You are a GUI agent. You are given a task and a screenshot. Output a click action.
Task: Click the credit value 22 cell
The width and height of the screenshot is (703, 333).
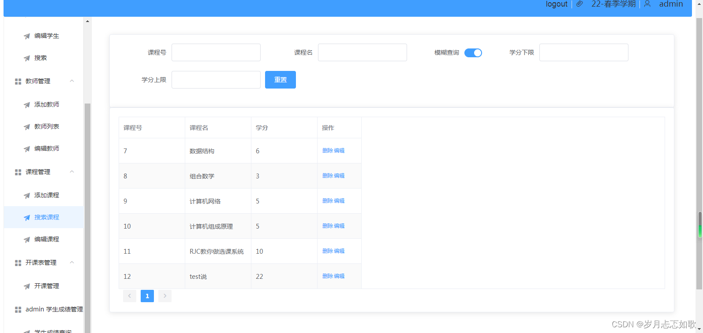284,277
